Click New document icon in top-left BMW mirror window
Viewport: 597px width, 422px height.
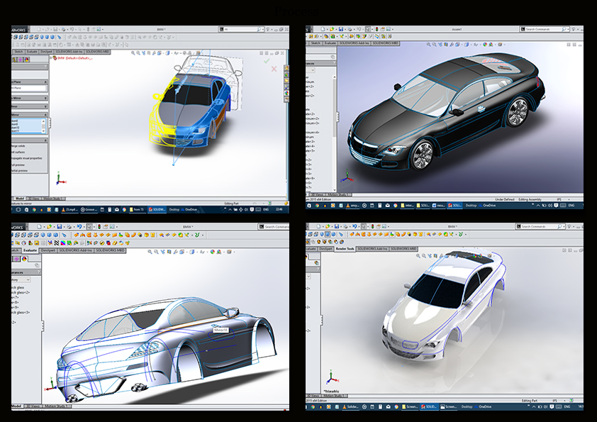point(39,29)
